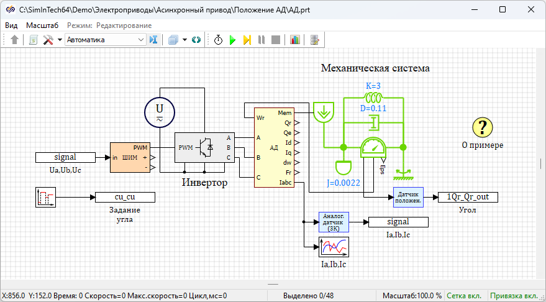Click the Ia,Ib,Ic graph plot block
The width and height of the screenshot is (546, 302).
point(334,247)
